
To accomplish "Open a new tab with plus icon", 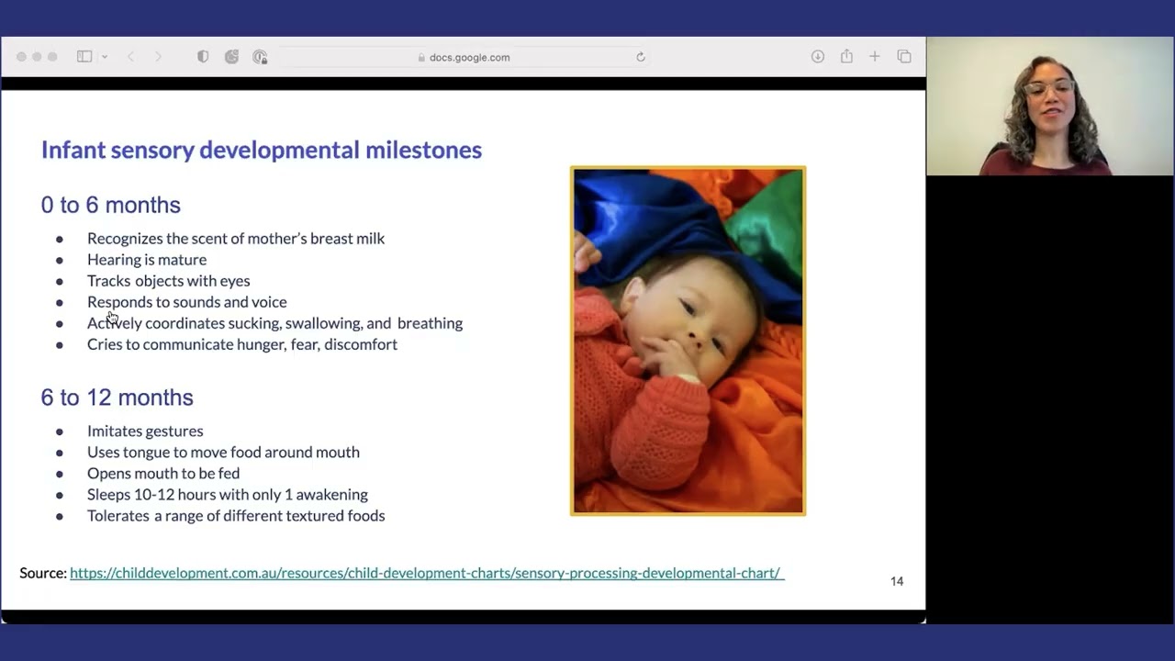I will pos(875,57).
